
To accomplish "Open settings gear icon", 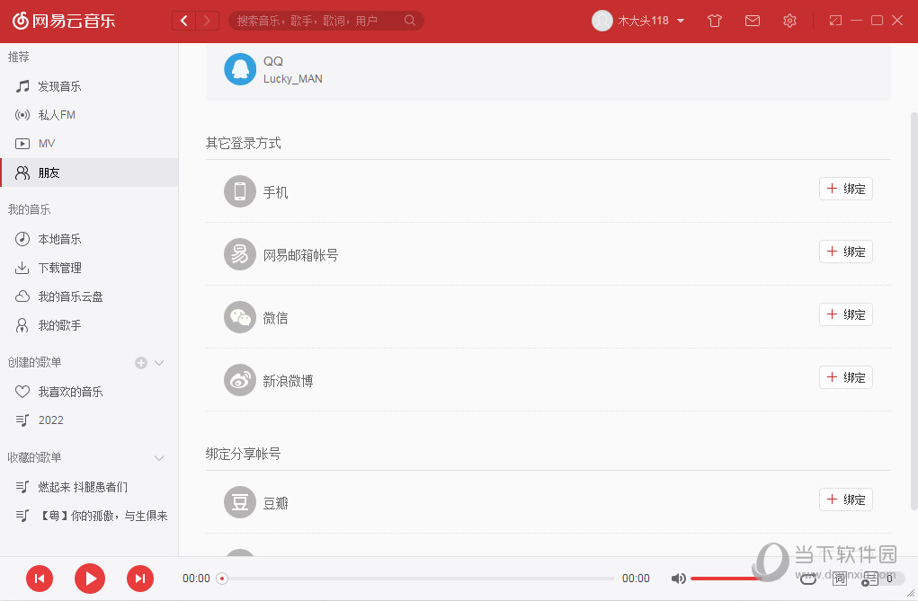I will [789, 21].
